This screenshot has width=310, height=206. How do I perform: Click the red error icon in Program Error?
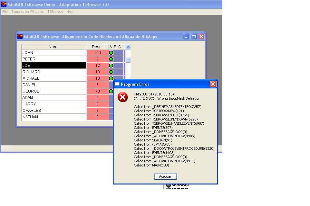click(122, 97)
